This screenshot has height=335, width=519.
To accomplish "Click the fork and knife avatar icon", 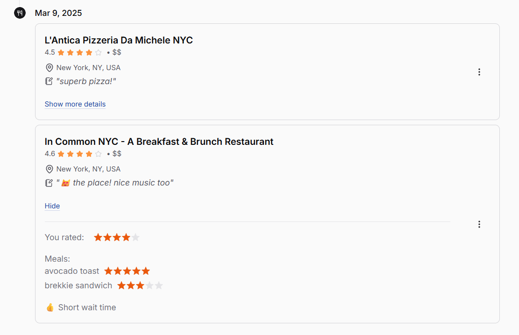I will point(19,13).
